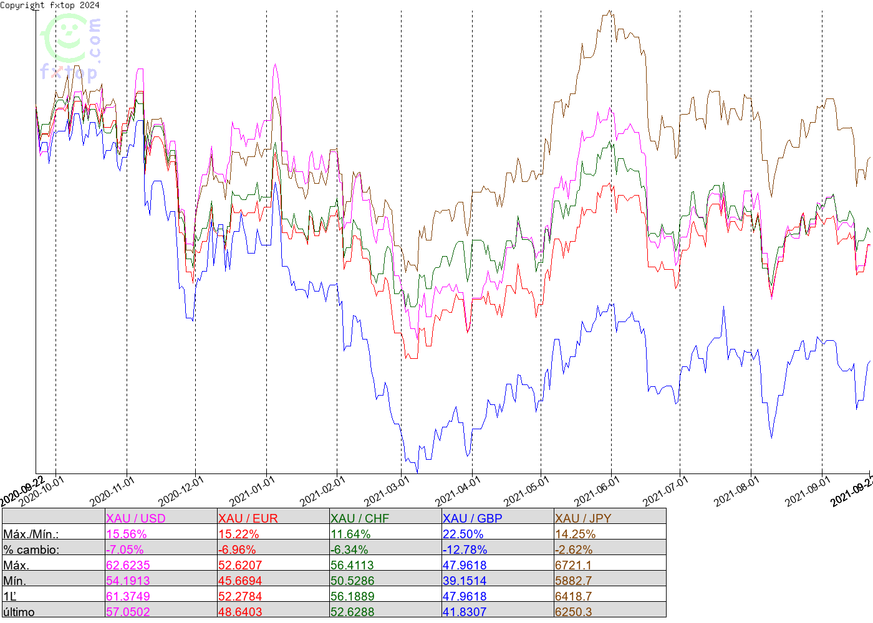
Task: Click the 15.56% USD max/min value
Action: [x=127, y=535]
